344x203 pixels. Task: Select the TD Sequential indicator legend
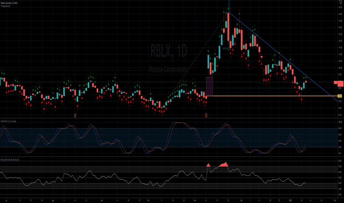5,6
